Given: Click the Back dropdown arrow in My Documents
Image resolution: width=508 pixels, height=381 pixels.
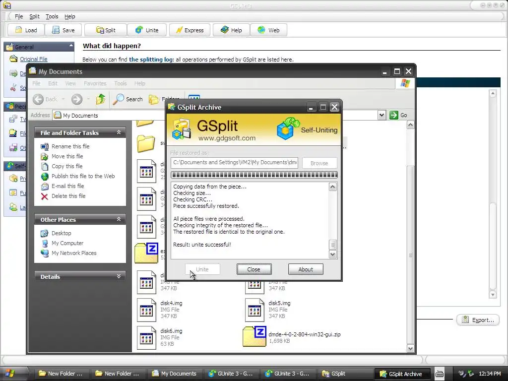Looking at the screenshot, I should pos(63,99).
